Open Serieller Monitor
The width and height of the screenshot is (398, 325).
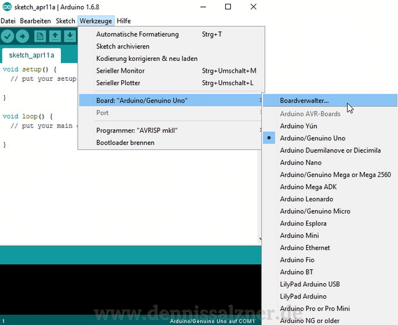(x=172, y=71)
